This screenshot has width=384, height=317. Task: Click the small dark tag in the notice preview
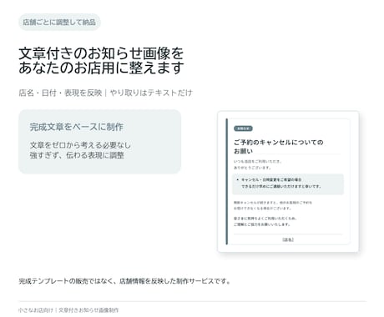tap(243, 128)
